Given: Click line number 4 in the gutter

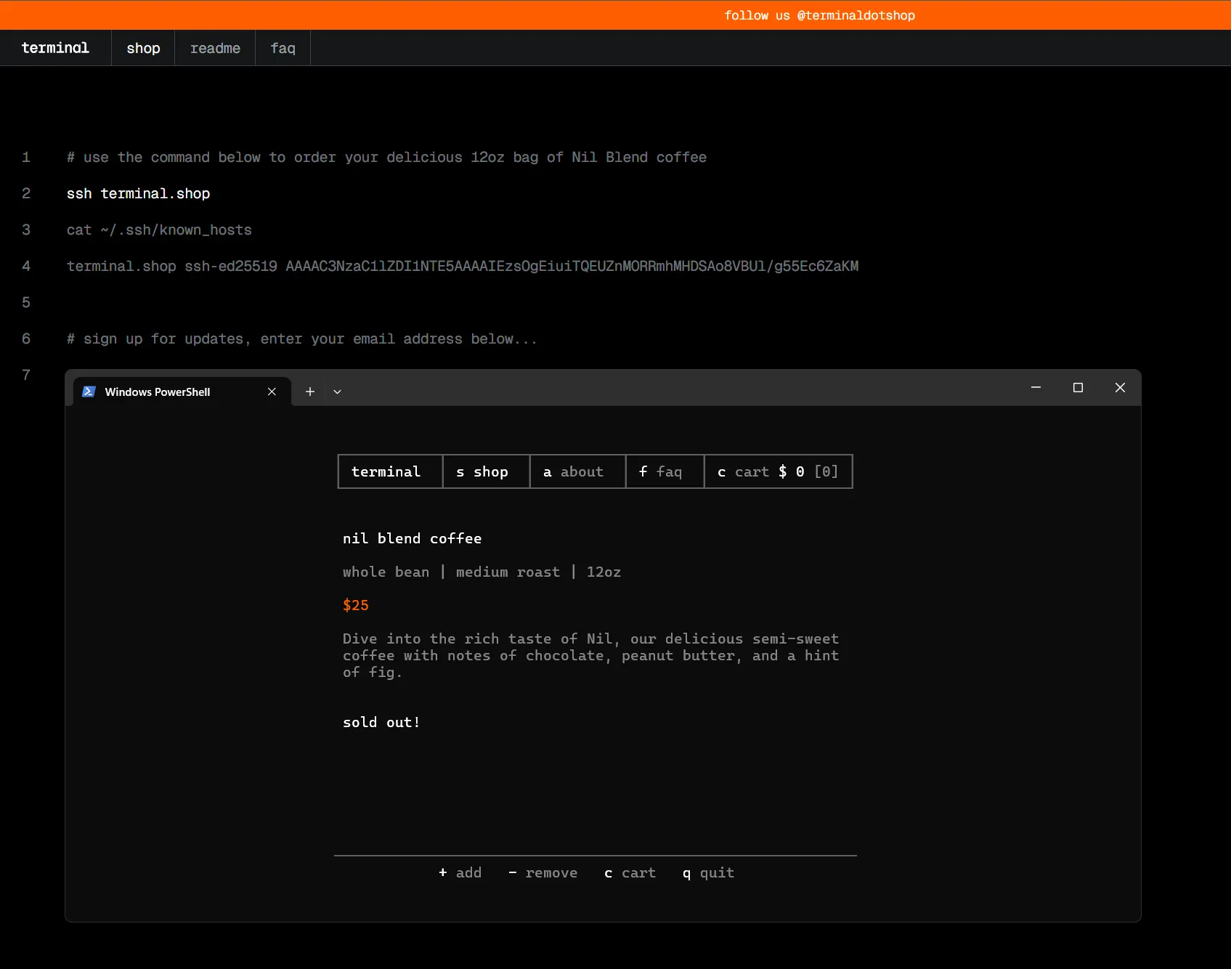Looking at the screenshot, I should [26, 266].
